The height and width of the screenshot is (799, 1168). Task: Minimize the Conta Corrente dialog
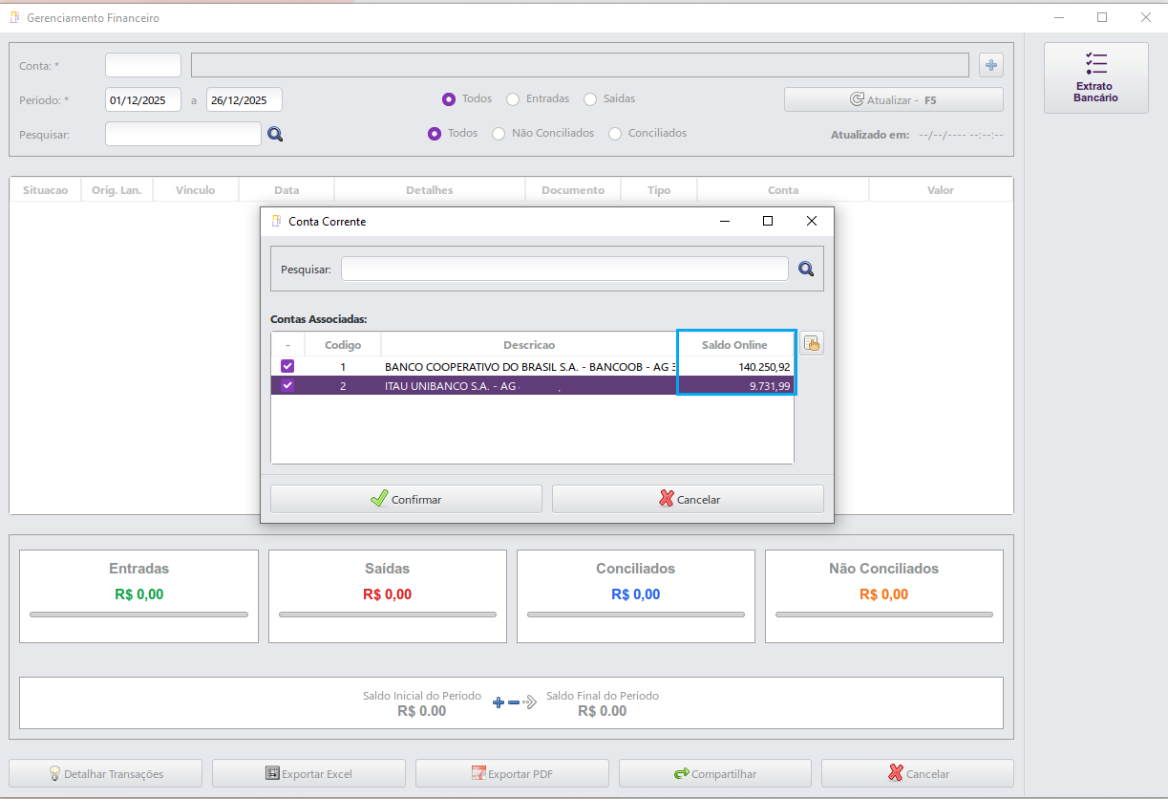pyautogui.click(x=724, y=221)
